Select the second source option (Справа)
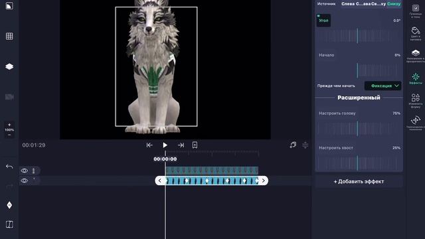 click(363, 4)
